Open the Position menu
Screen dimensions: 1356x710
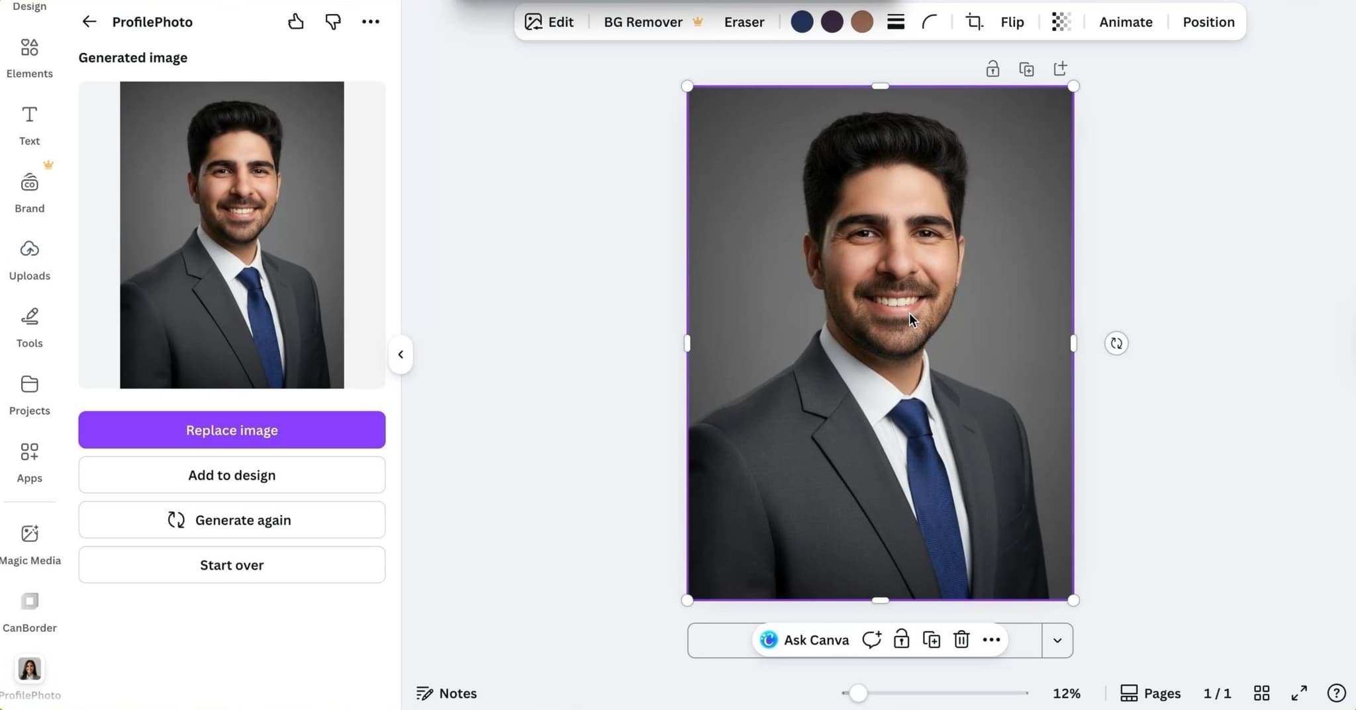[x=1208, y=22]
